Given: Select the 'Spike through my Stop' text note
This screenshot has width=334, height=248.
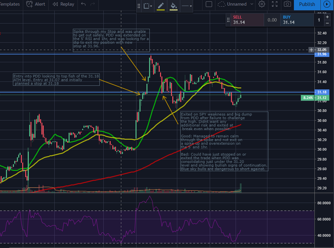Looking at the screenshot, I should point(111,40).
